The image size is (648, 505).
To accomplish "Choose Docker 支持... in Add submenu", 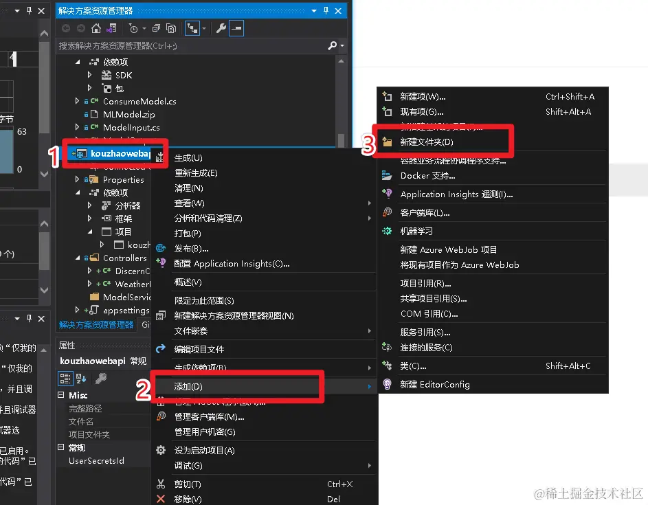I will click(493, 176).
